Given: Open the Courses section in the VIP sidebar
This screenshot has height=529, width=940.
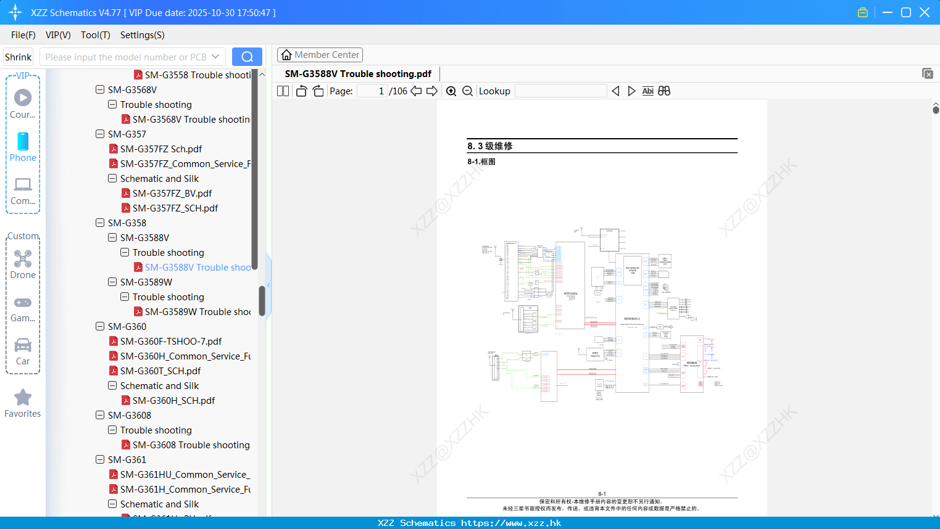Looking at the screenshot, I should (x=23, y=104).
